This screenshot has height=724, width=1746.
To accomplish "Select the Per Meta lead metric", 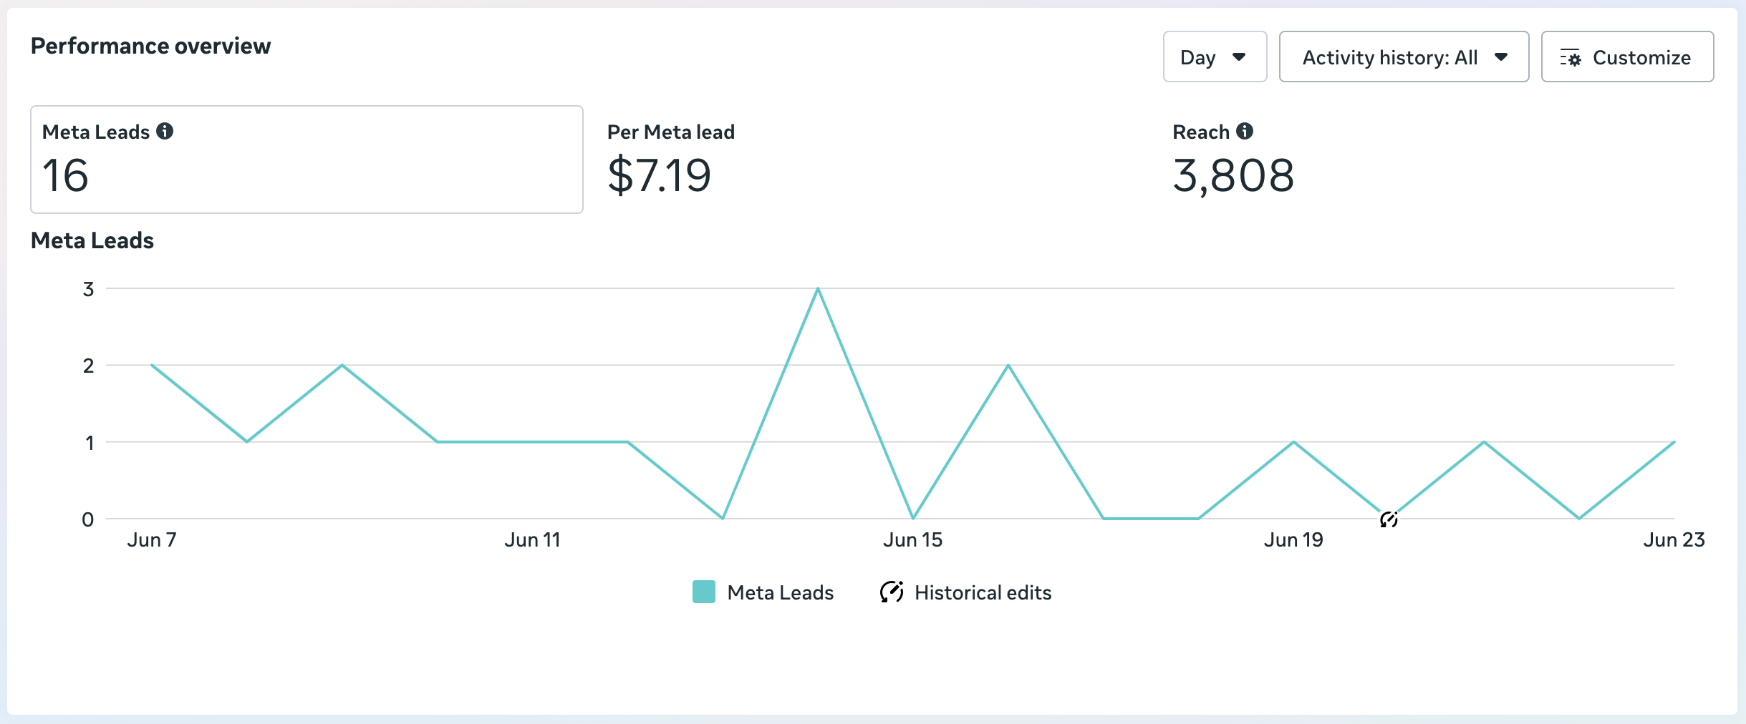I will pyautogui.click(x=671, y=160).
